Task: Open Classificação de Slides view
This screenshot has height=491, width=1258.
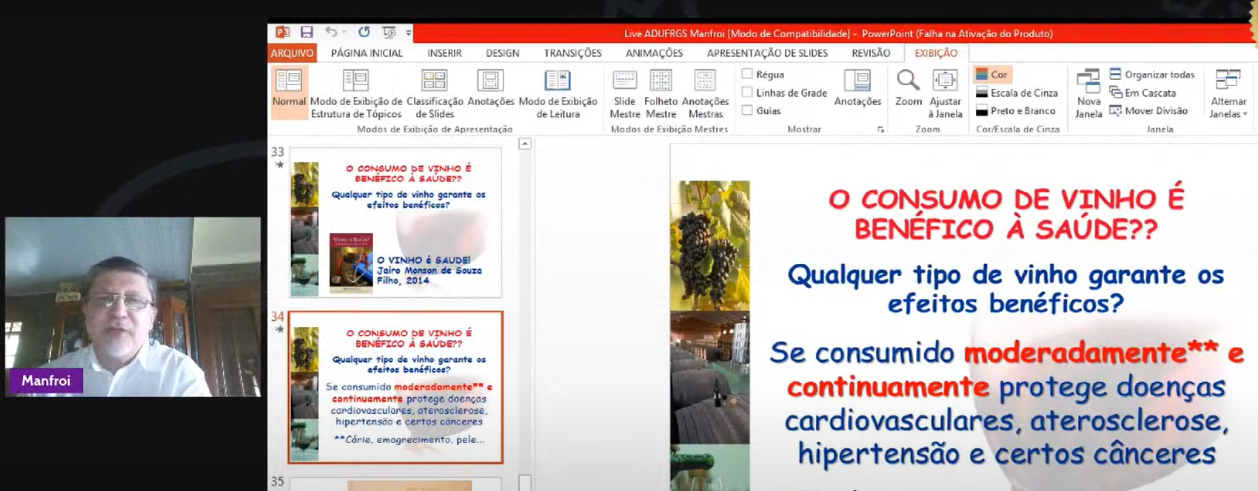Action: tap(435, 92)
